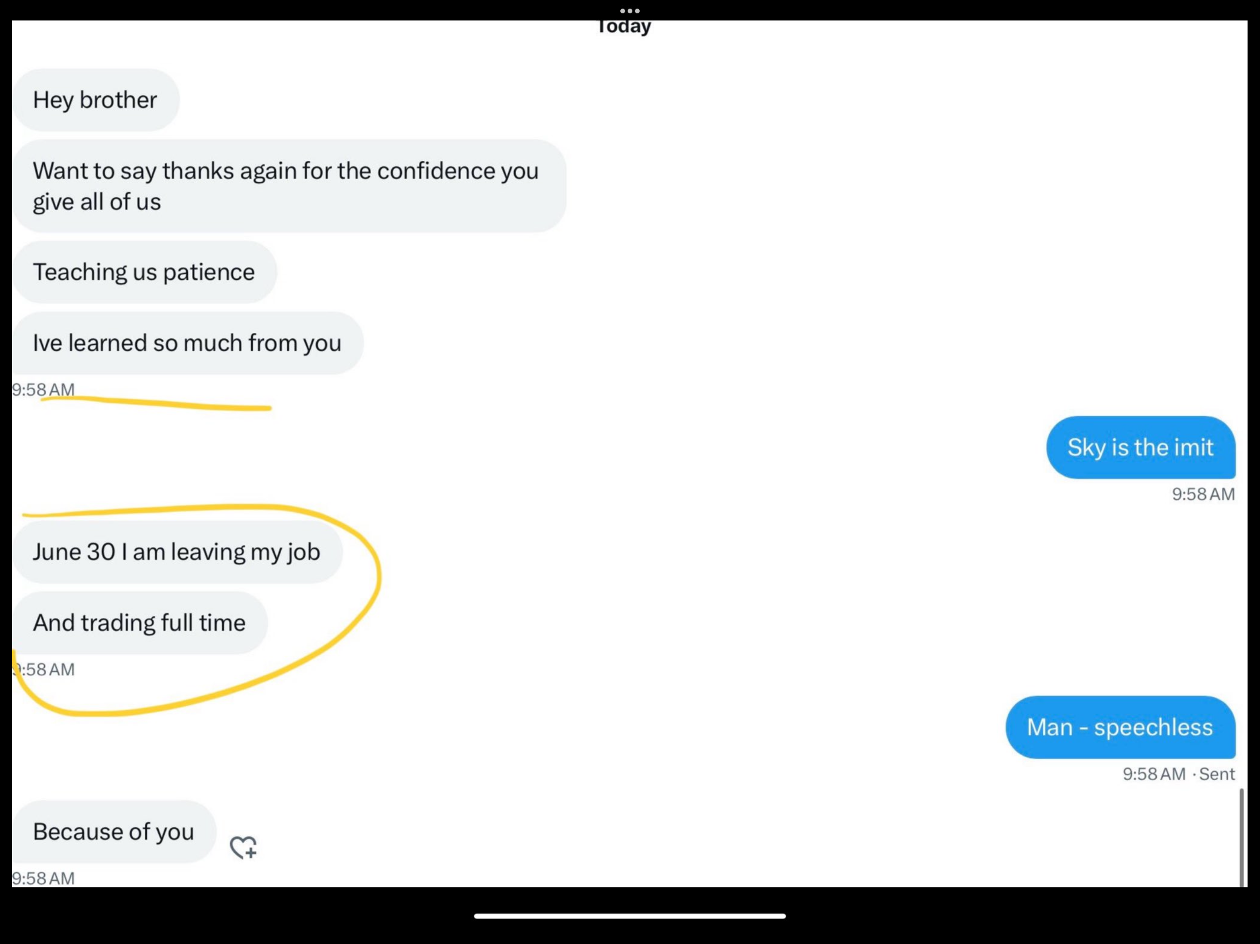Click the "9:58 AM · Sent" delivery status
1260x944 pixels.
pos(1178,774)
